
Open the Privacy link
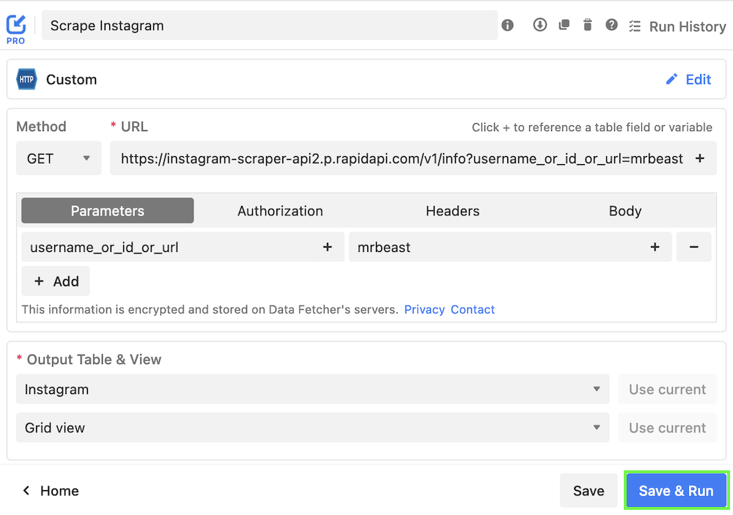tap(424, 309)
